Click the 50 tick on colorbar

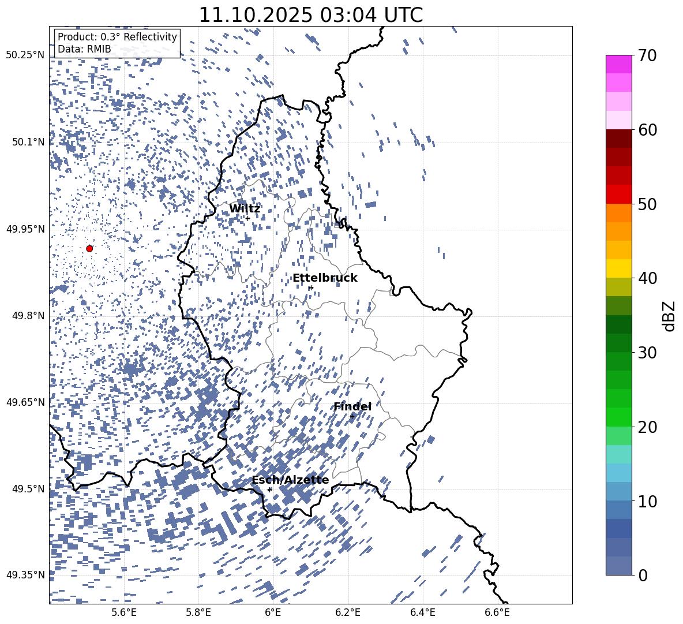click(647, 204)
